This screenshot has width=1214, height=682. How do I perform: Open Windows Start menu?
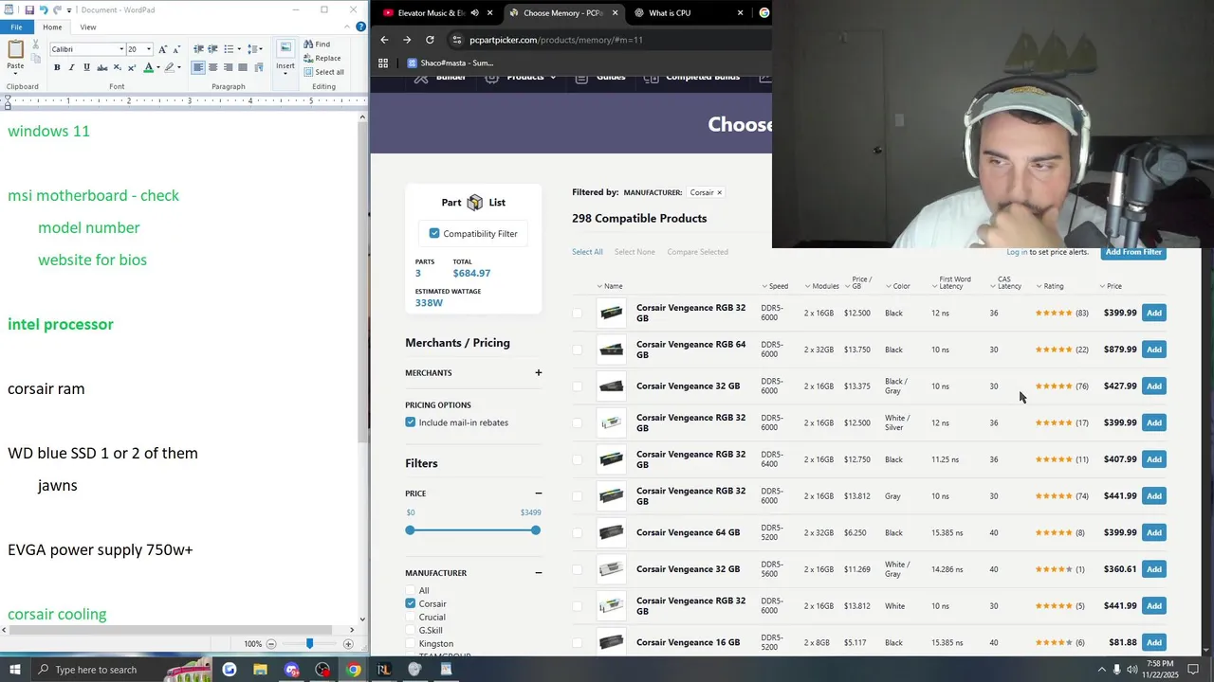(14, 670)
